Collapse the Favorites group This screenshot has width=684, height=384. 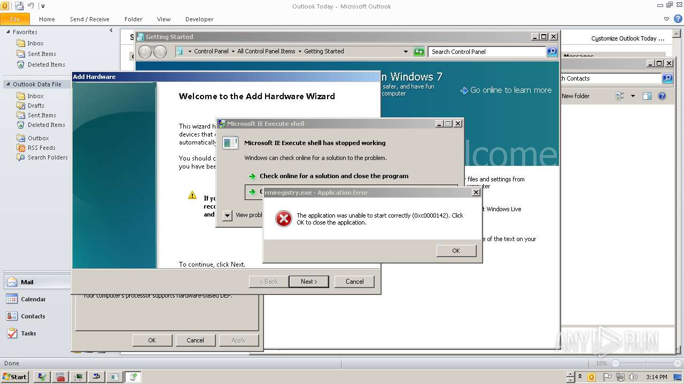point(9,32)
